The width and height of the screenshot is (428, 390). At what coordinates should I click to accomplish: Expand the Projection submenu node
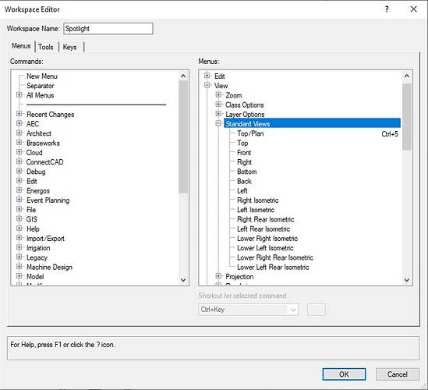click(x=218, y=276)
